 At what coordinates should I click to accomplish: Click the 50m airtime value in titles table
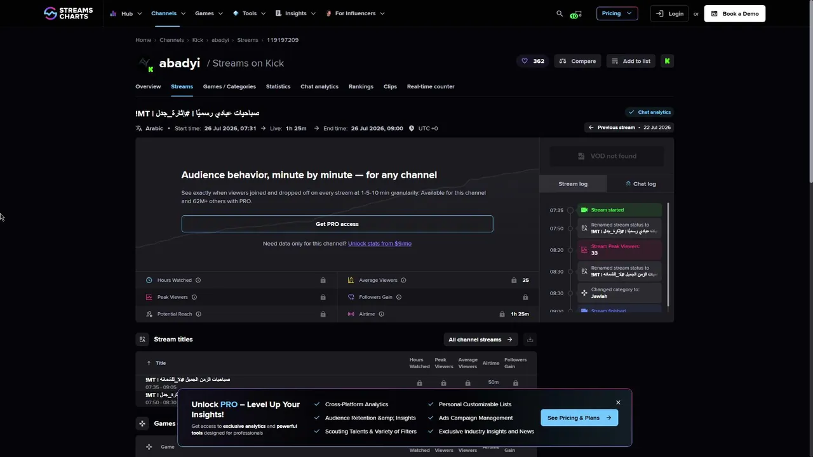coord(494,383)
